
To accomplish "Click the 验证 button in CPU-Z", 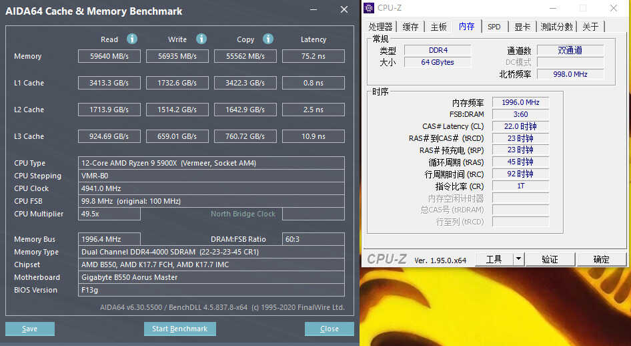I will 550,259.
